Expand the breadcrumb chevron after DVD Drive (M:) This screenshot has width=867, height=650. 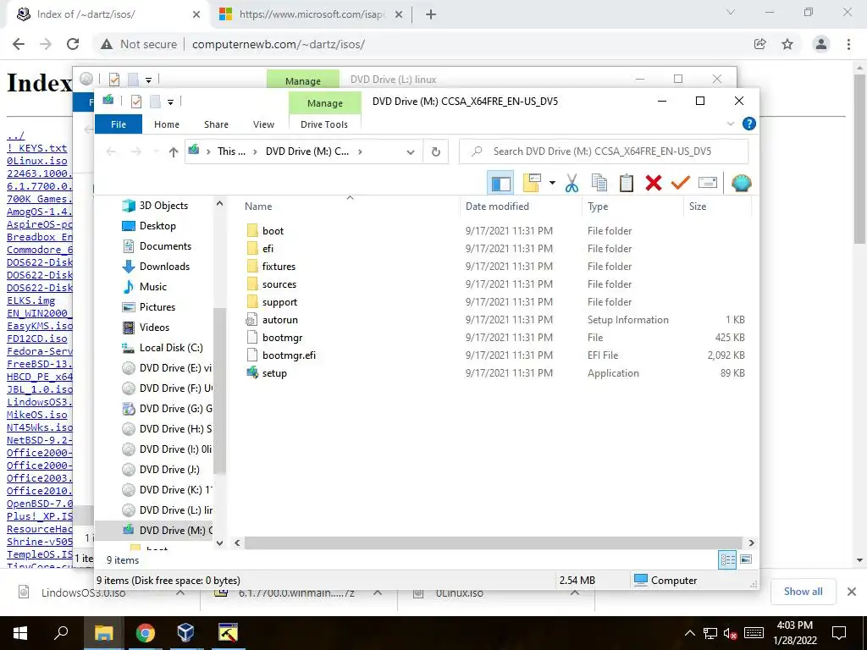point(360,151)
